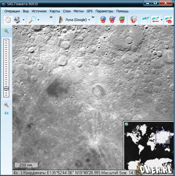Screen dimensions: 175x176
Task: Select the internet source globe icon
Action: tap(103, 20)
